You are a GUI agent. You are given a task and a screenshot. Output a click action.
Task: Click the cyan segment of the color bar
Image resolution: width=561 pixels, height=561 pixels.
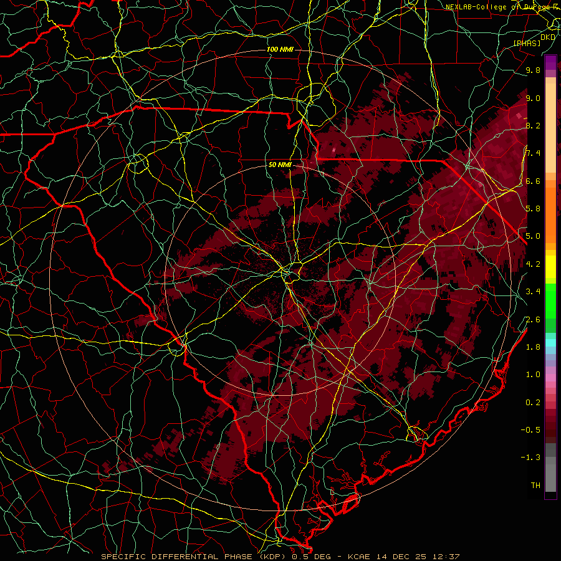pyautogui.click(x=550, y=343)
